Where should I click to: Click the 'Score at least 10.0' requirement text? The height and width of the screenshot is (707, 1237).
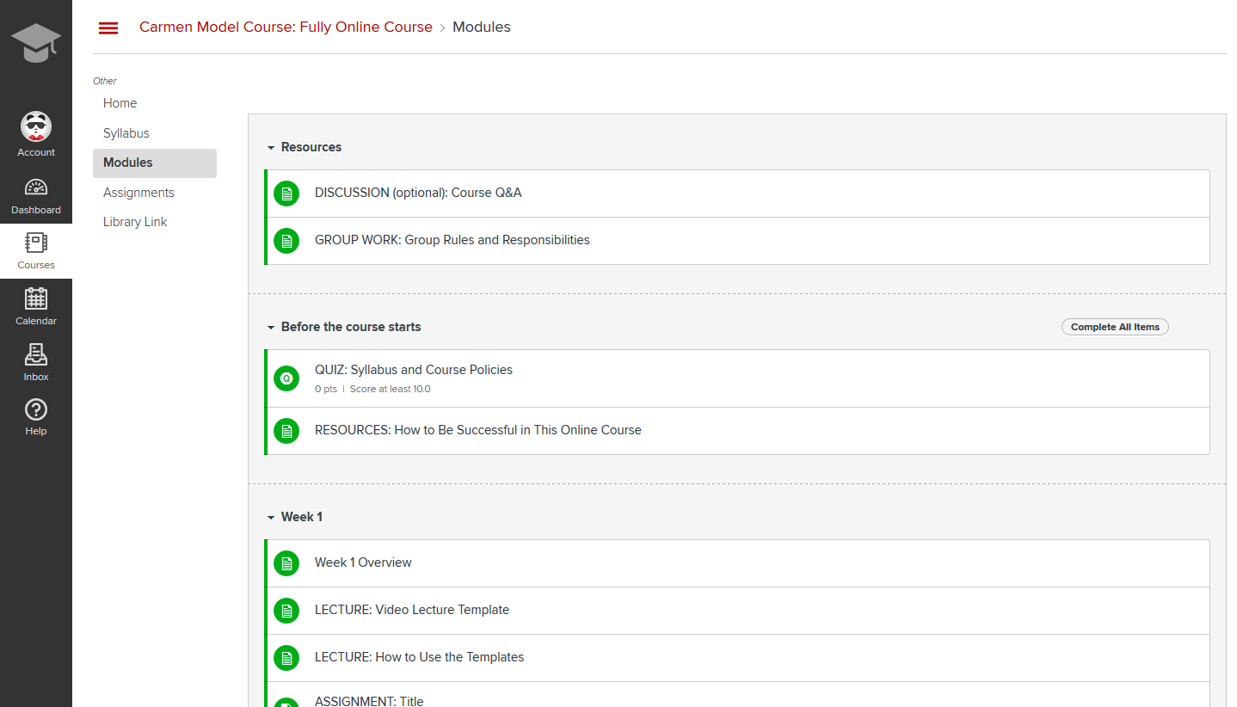click(391, 390)
